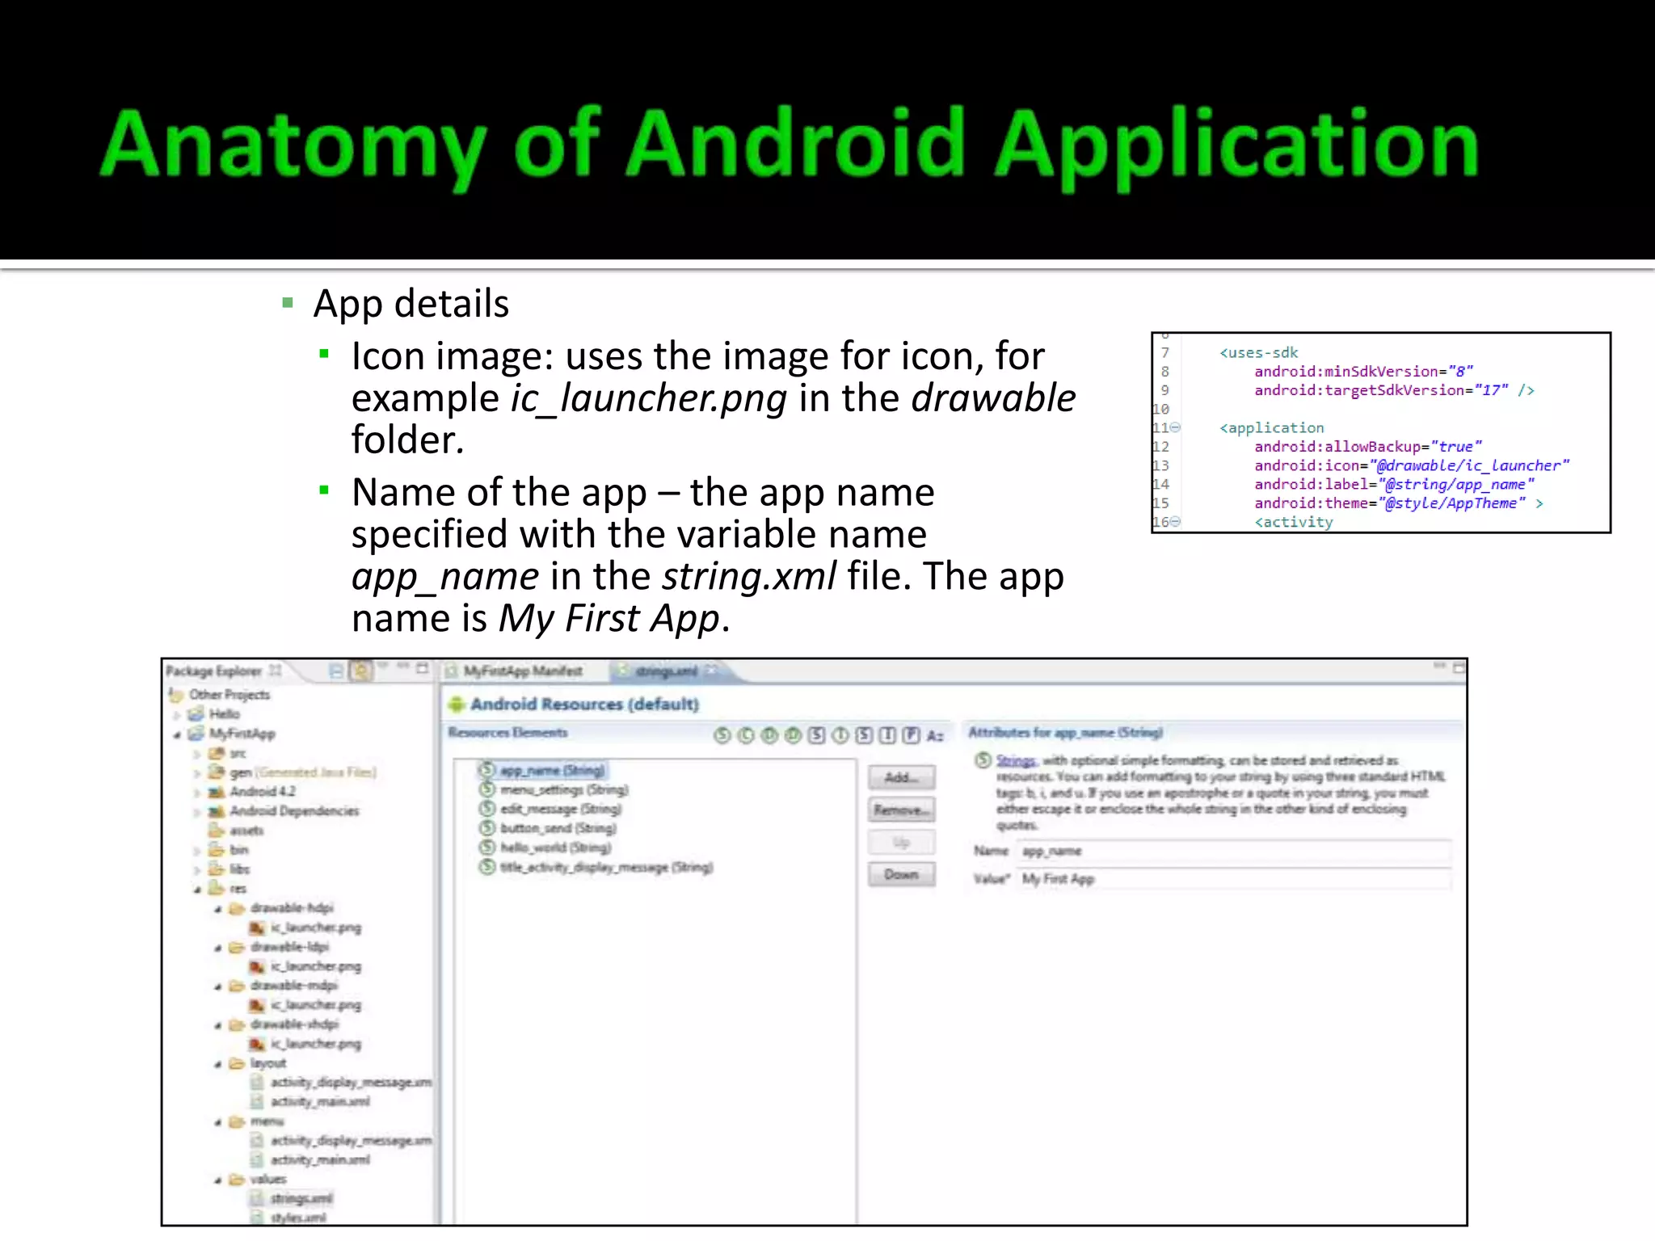The width and height of the screenshot is (1655, 1241).
Task: Collapse the values folder arrow
Action: (x=217, y=1180)
